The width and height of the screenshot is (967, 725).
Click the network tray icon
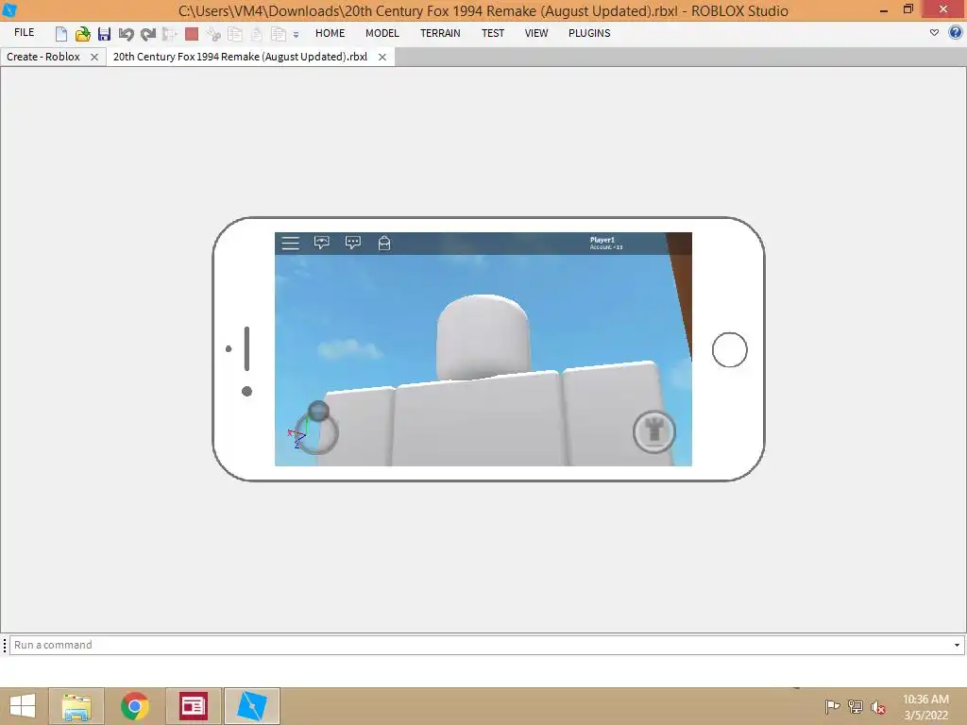coord(856,706)
